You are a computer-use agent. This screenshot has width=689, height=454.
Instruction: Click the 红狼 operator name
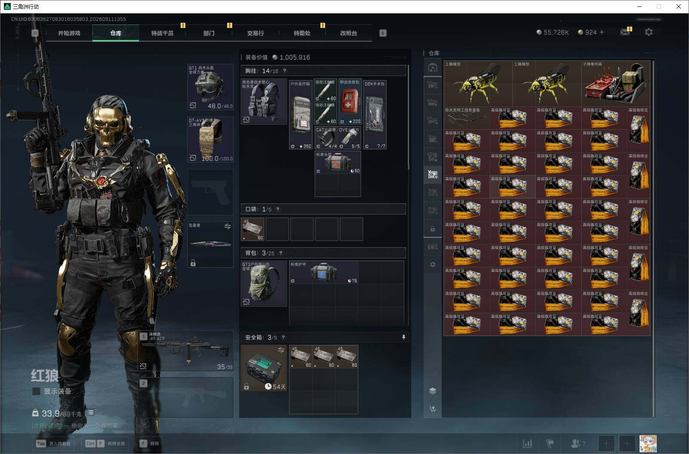(45, 376)
